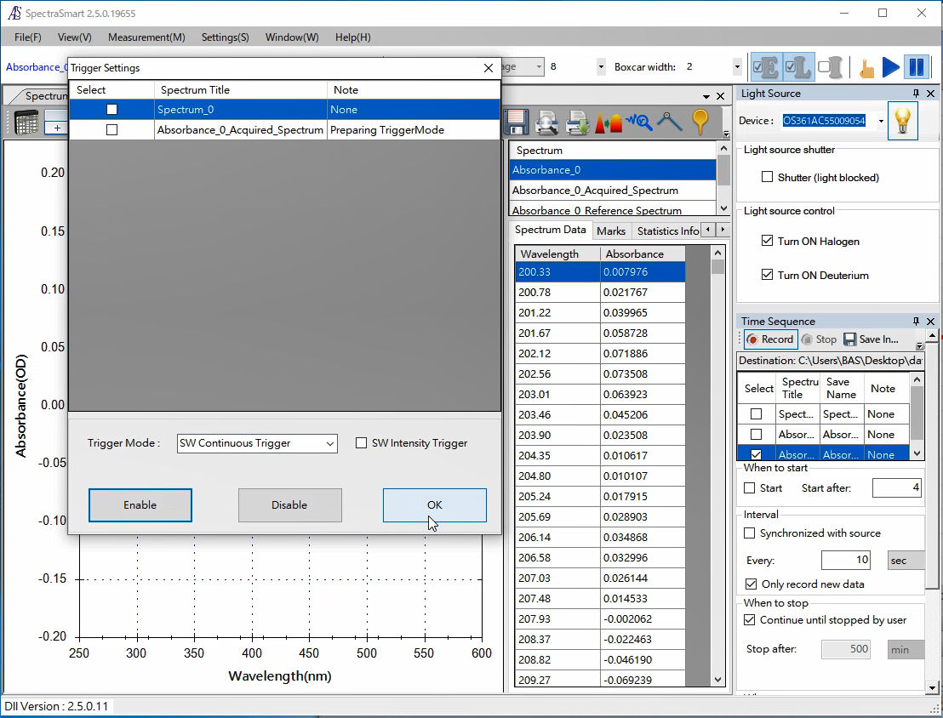This screenshot has width=943, height=718.
Task: Start recording with the Record button
Action: [x=770, y=339]
